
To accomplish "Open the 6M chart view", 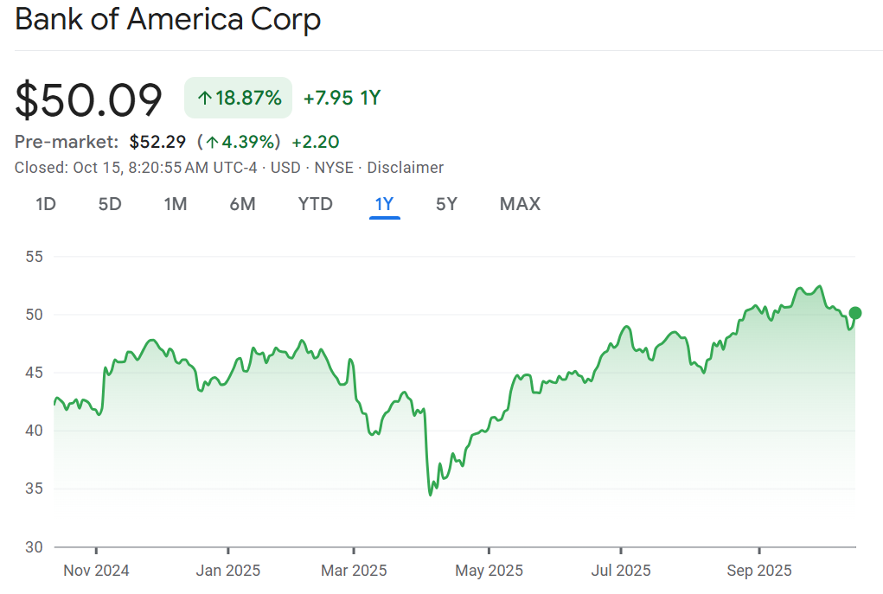I will click(x=242, y=204).
